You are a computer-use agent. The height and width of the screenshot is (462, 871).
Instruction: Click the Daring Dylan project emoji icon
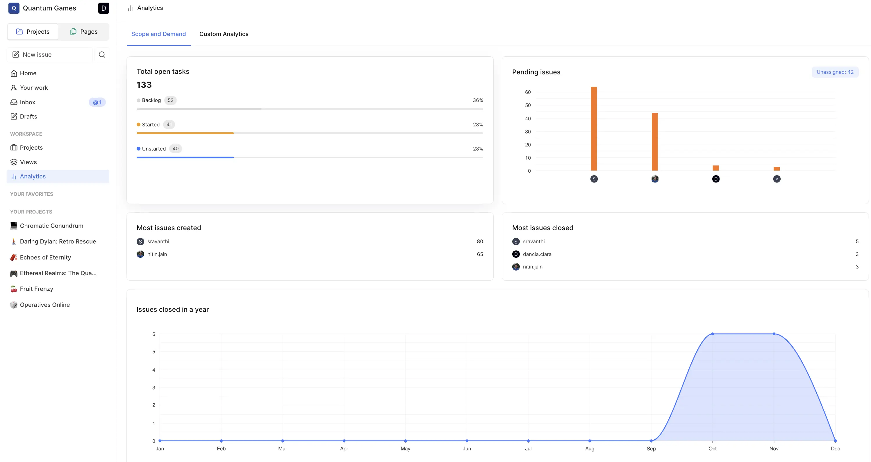[14, 242]
